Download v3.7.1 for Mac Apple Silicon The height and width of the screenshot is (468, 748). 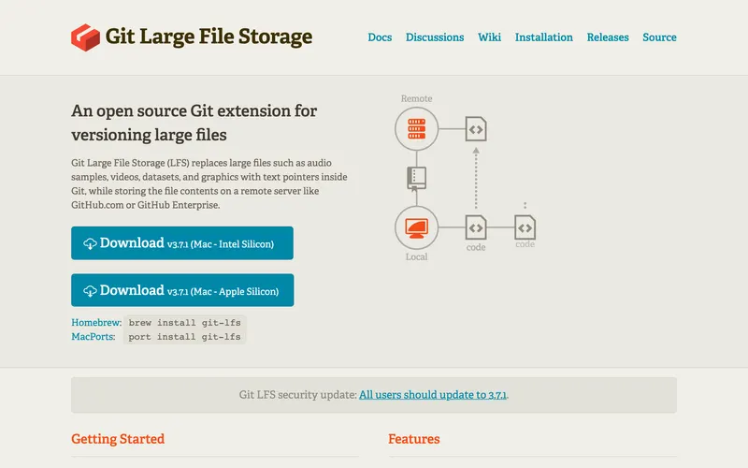tap(182, 290)
